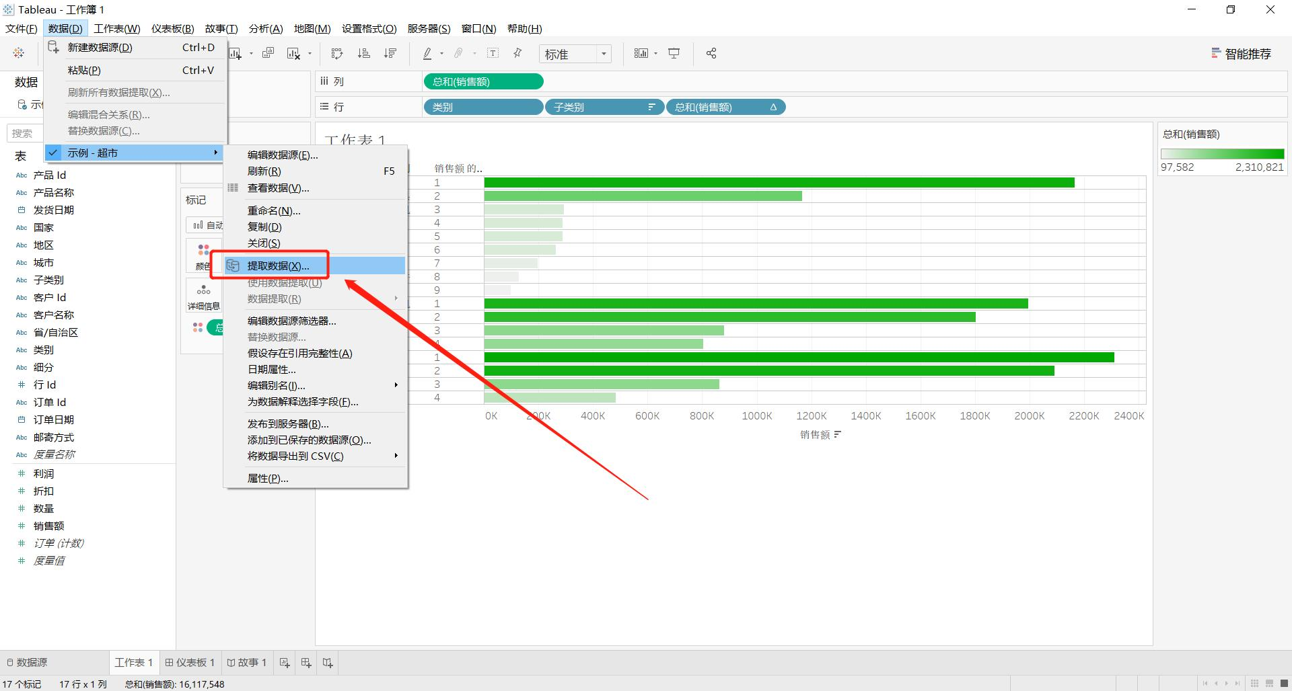The width and height of the screenshot is (1292, 691).
Task: Click the swap rows and columns icon
Action: click(337, 53)
